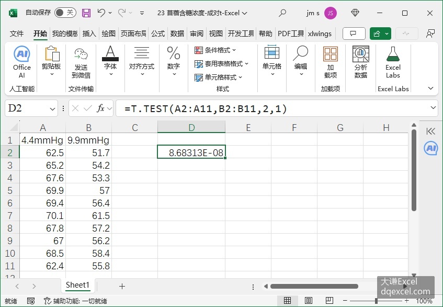Launch the Excel Labs flask icon
Viewport: 443px width, 307px height.
point(393,54)
